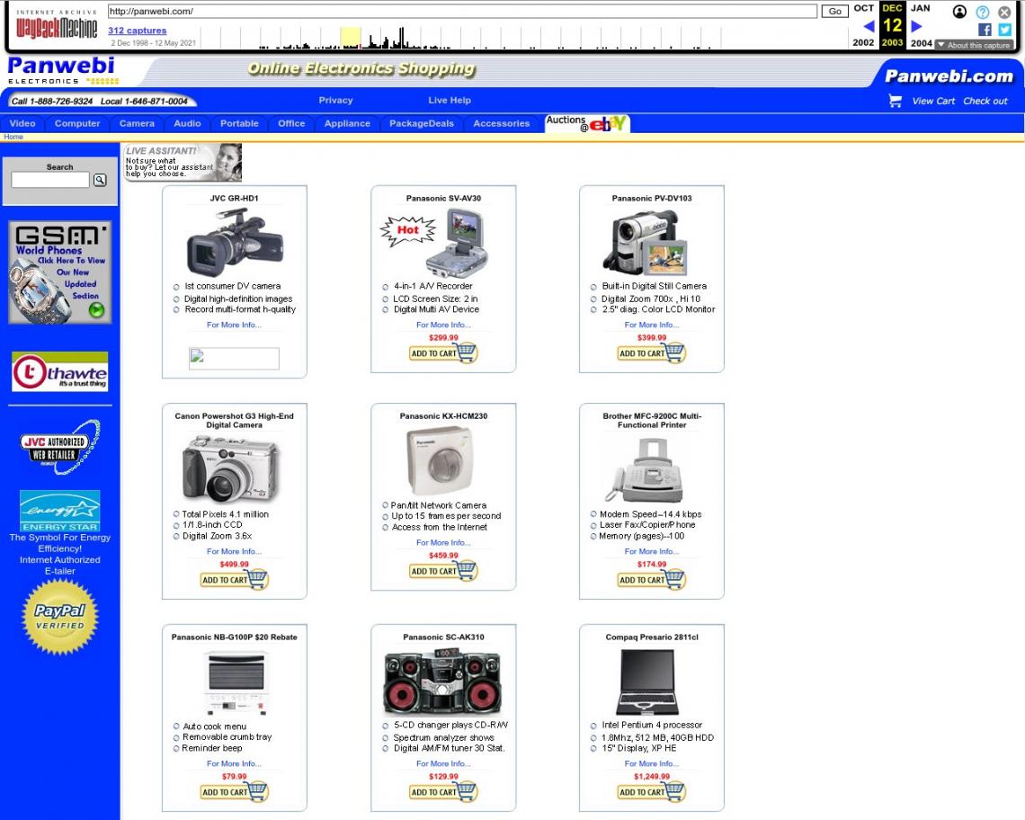Go to next capture arrow (January)

click(916, 26)
